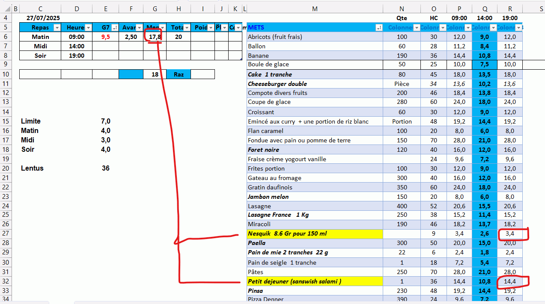Viewport: 545px width, 304px height.
Task: Open filter arrow under the 14:00 heading
Action: pyautogui.click(x=493, y=28)
